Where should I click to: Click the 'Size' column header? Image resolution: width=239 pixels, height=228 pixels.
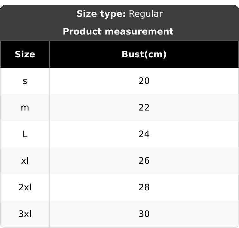(25, 54)
